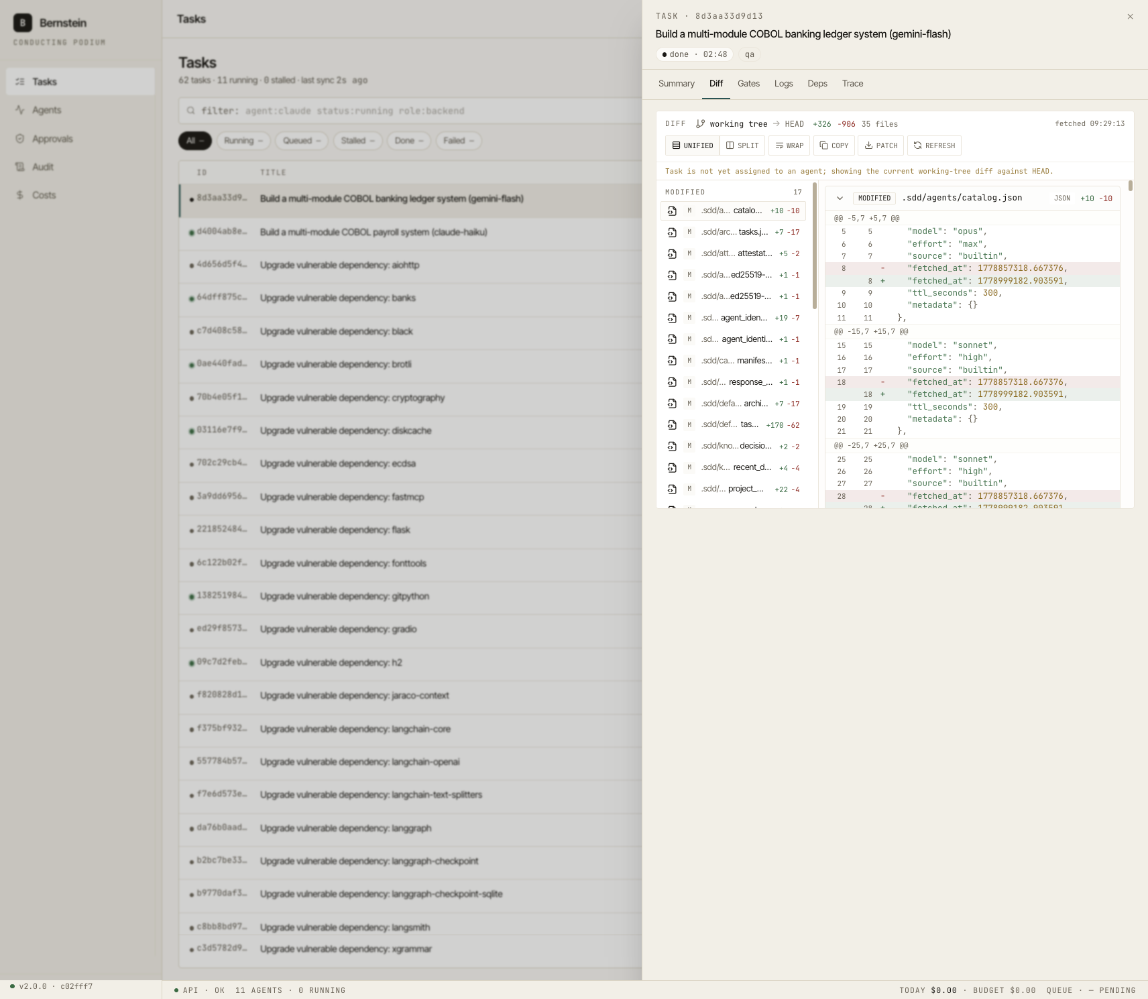Open the Audit sidebar item
Image resolution: width=1148 pixels, height=999 pixels.
[x=80, y=167]
